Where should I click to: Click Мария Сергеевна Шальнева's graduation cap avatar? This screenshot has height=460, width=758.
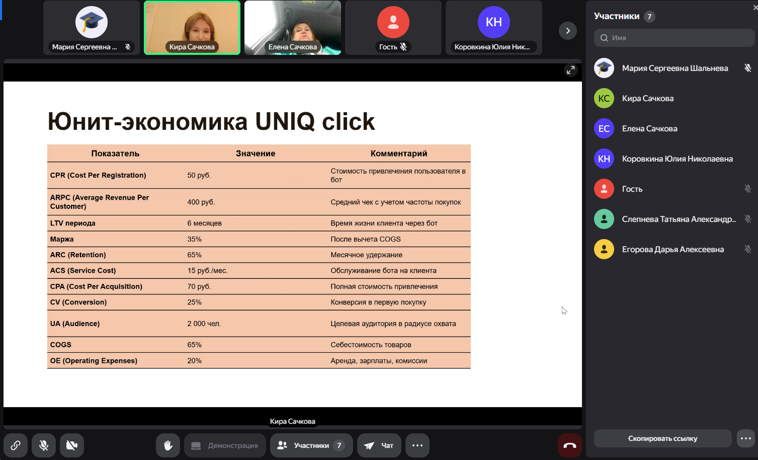[604, 68]
